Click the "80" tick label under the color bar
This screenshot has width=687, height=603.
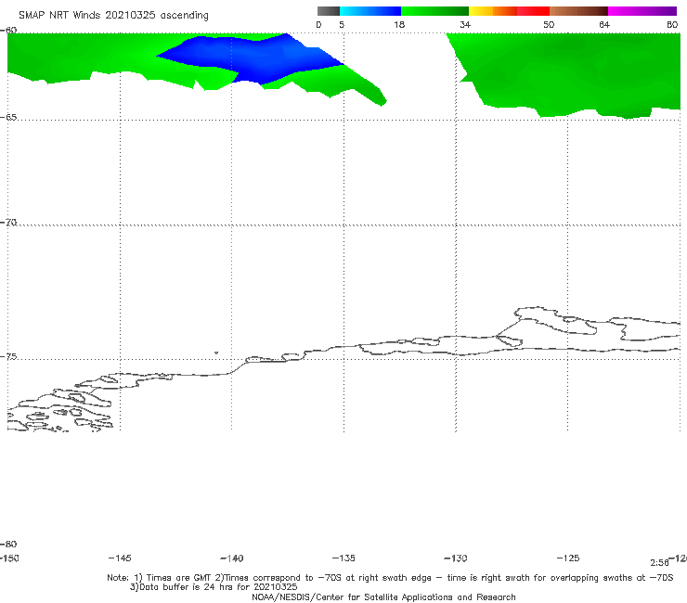pyautogui.click(x=672, y=24)
